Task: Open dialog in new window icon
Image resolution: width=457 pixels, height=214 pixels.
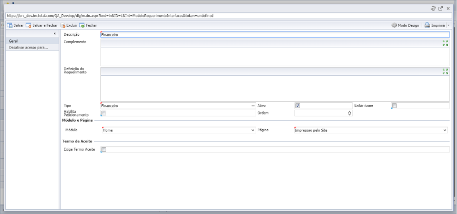Action: point(441,8)
